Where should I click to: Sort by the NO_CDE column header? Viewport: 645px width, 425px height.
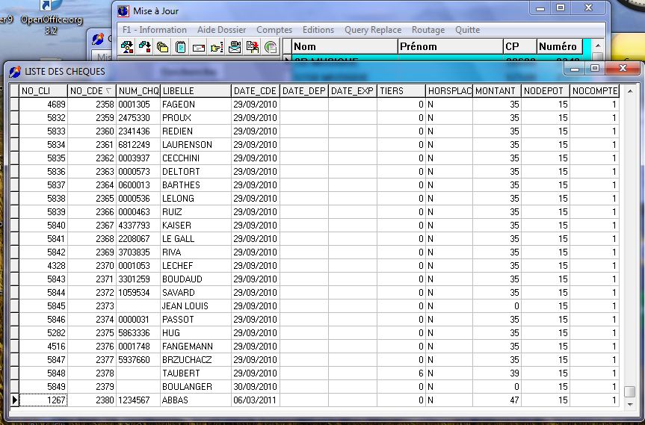(91, 91)
